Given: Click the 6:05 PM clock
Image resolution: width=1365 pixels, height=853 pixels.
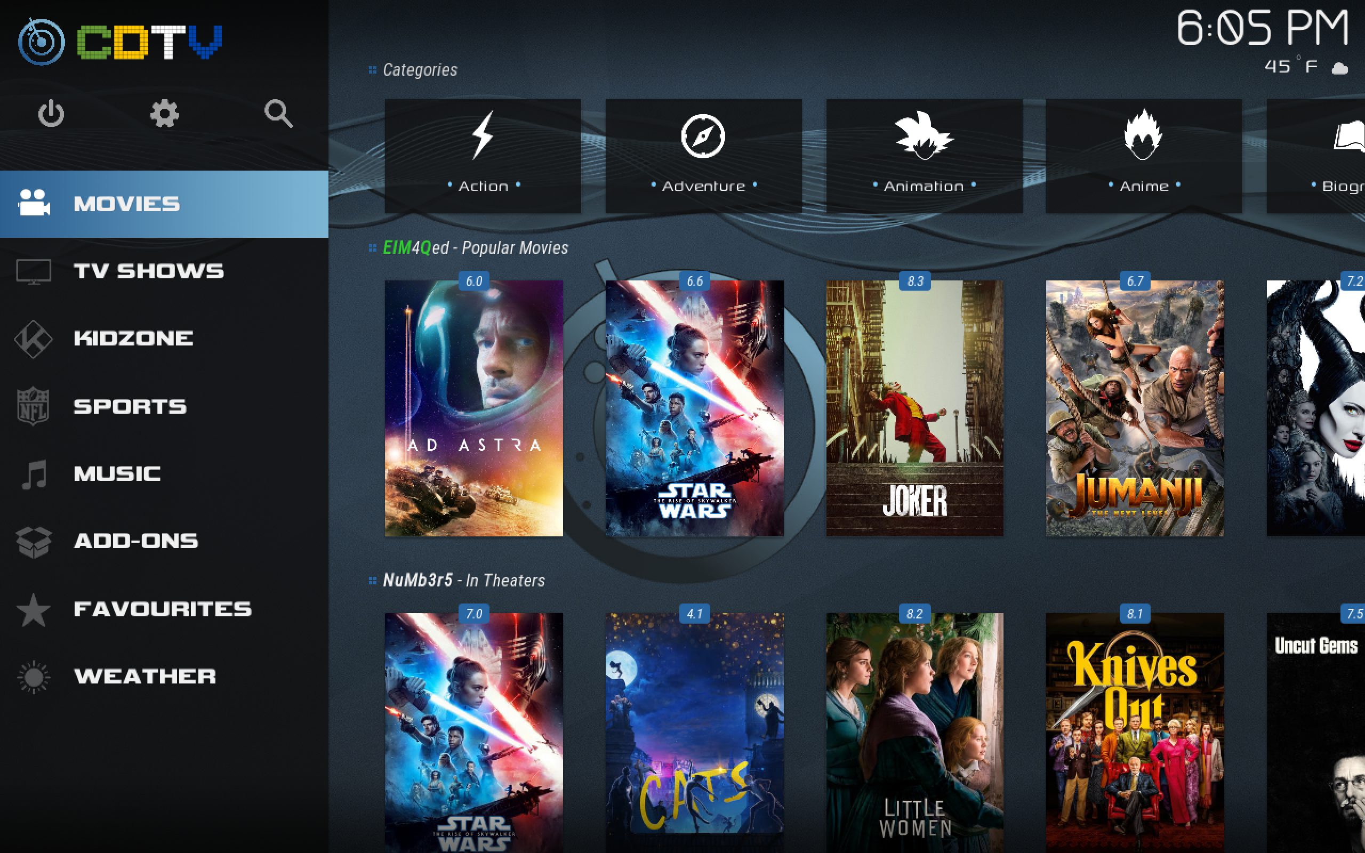Looking at the screenshot, I should (1263, 28).
